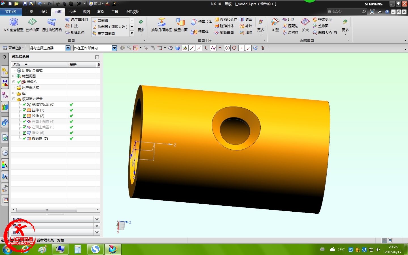The height and width of the screenshot is (255, 408).
Task: Switch to the 曲线 tab
Action: (44, 12)
